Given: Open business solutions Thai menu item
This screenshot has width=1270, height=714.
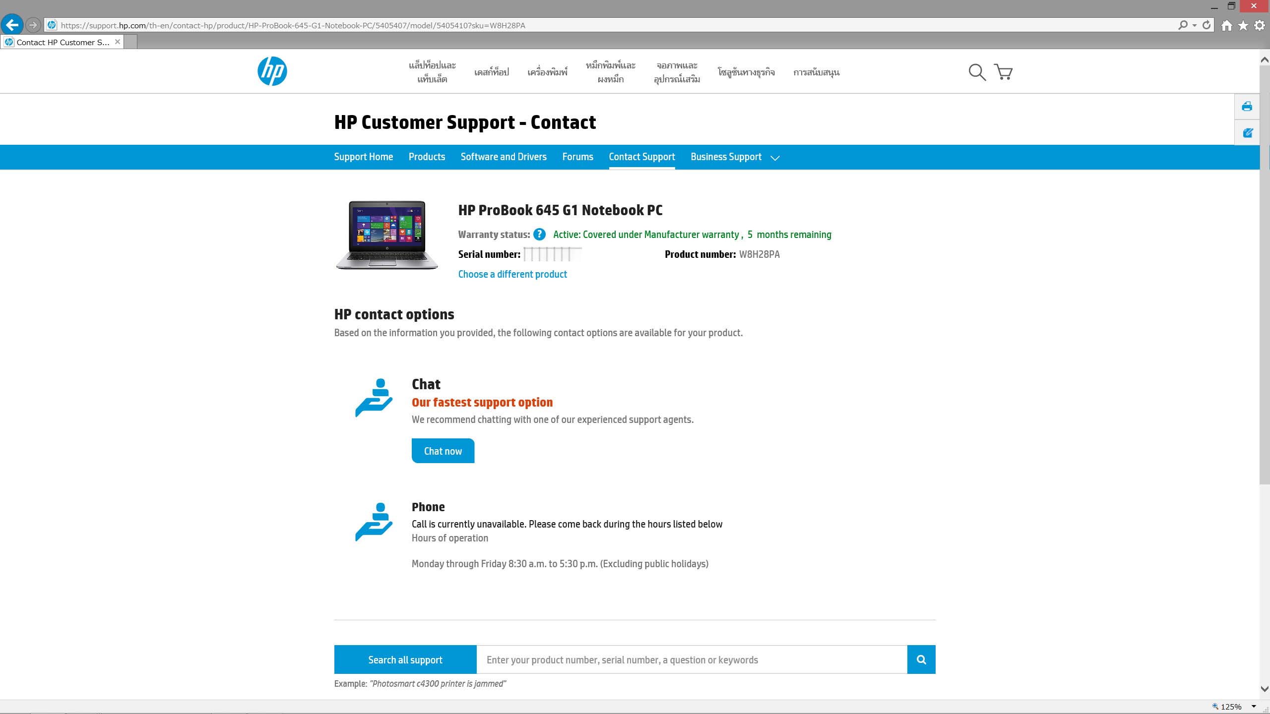Looking at the screenshot, I should click(746, 72).
